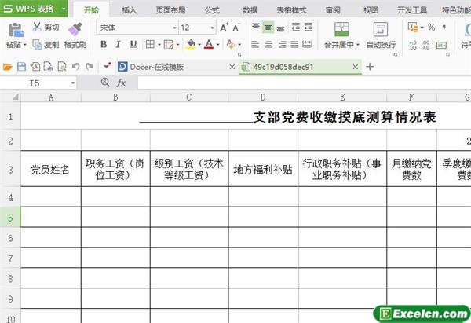Toggle Italic formatting

coord(118,45)
